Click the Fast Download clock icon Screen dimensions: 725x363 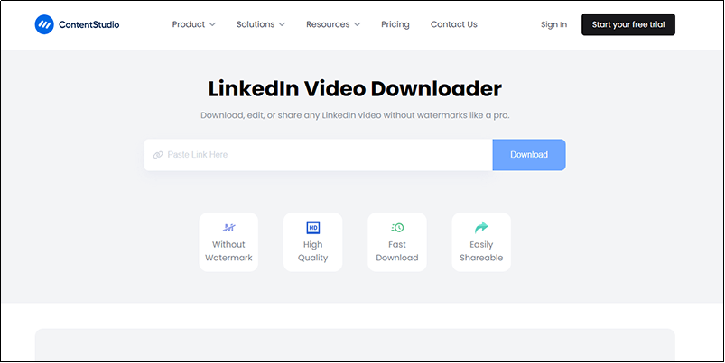pyautogui.click(x=397, y=227)
